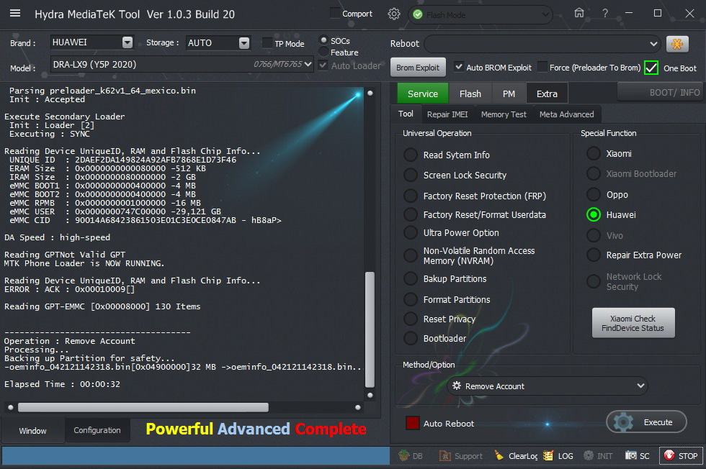Select Repair Extra Power option

coord(594,255)
